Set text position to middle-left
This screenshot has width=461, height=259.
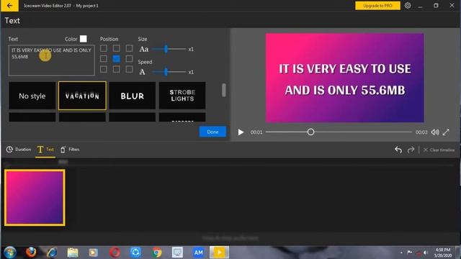(x=104, y=59)
